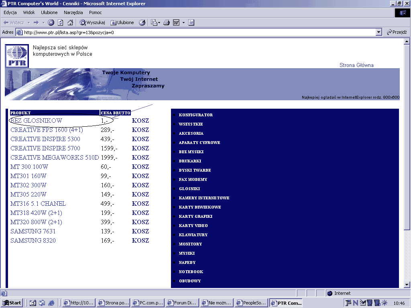Open the Ulubione menu in the menu bar

point(49,12)
